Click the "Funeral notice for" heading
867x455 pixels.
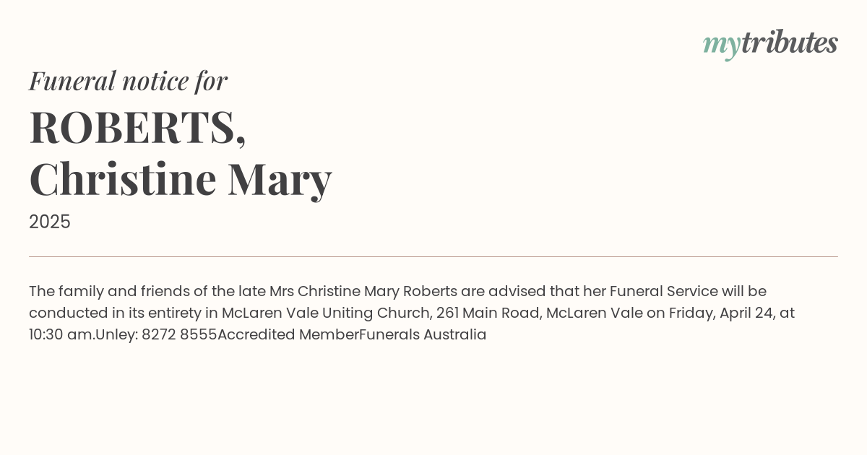[x=129, y=81]
